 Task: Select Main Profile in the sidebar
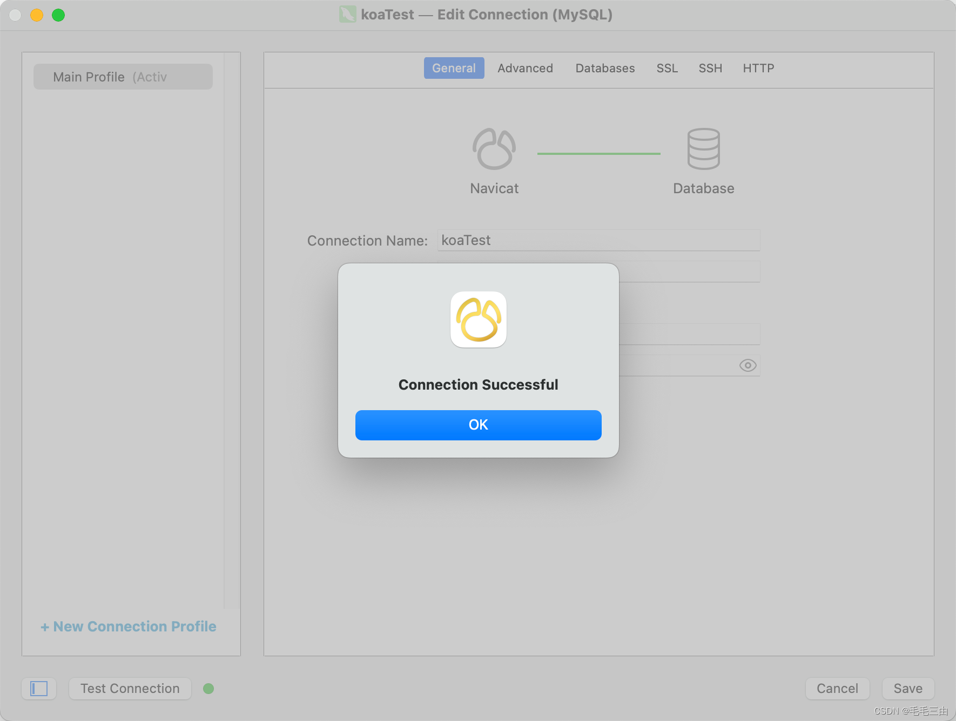(x=123, y=77)
